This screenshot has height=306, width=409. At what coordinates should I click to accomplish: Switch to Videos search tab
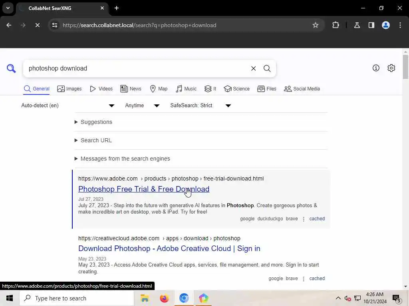101,89
